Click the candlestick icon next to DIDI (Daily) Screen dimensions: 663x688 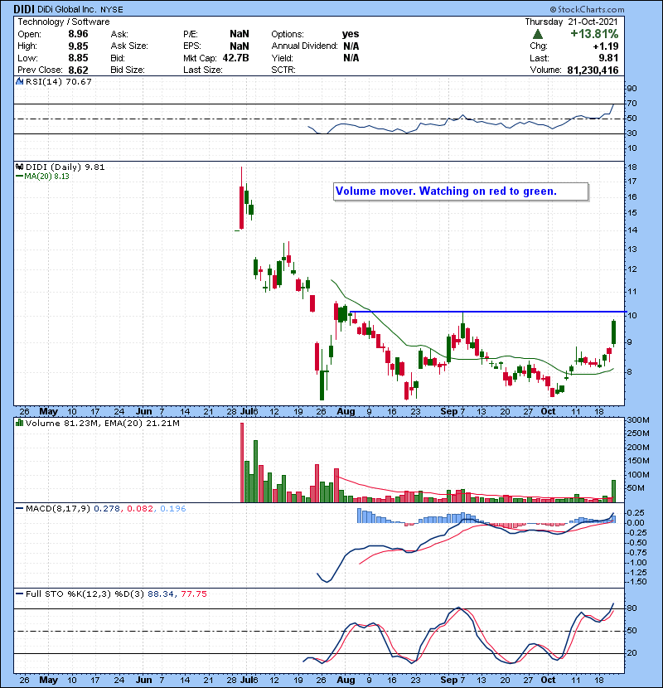pos(19,167)
